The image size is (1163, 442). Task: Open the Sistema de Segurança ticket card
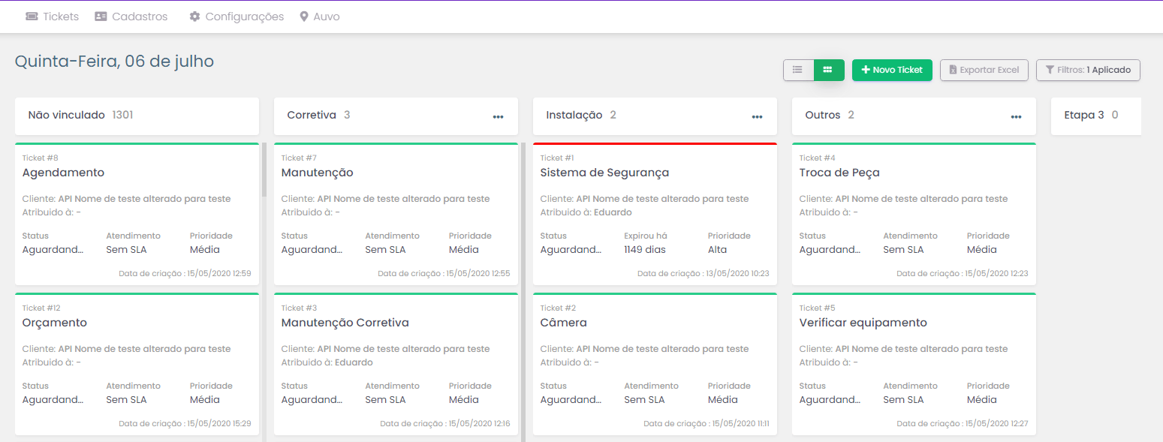pyautogui.click(x=655, y=214)
